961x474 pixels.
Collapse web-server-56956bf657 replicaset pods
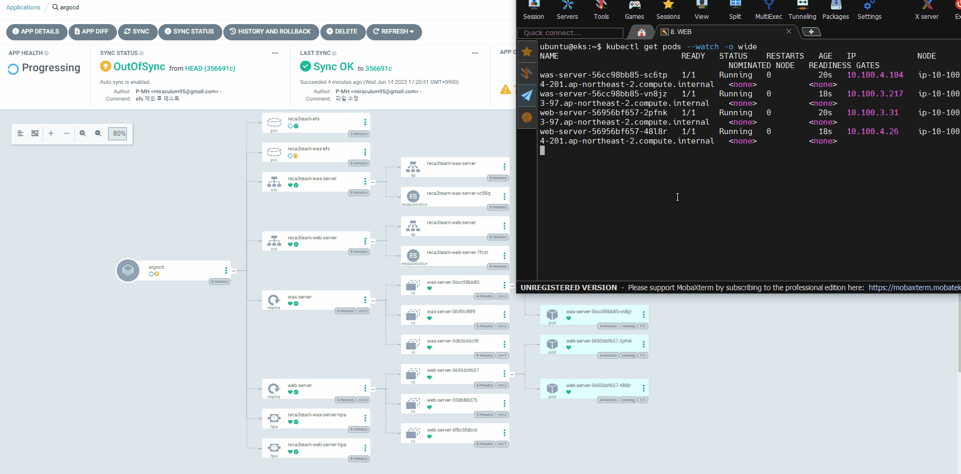coord(512,374)
